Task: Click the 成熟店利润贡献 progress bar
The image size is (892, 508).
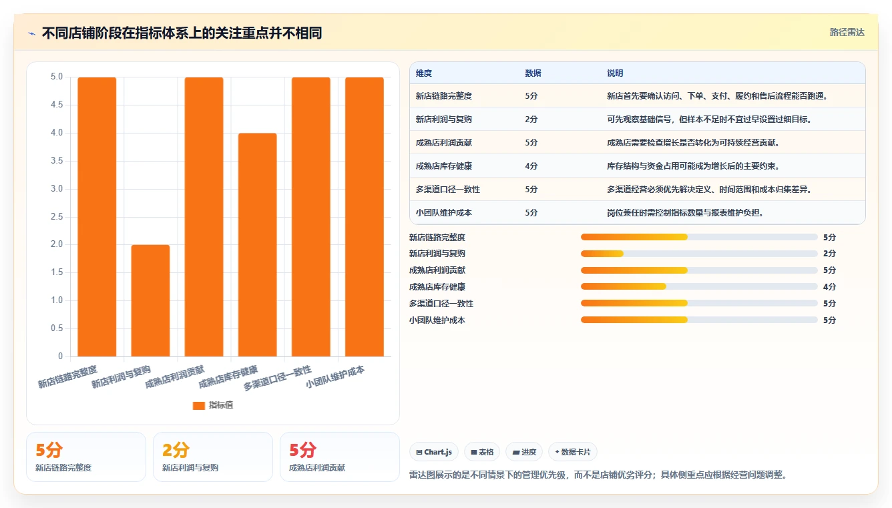Action: click(699, 270)
